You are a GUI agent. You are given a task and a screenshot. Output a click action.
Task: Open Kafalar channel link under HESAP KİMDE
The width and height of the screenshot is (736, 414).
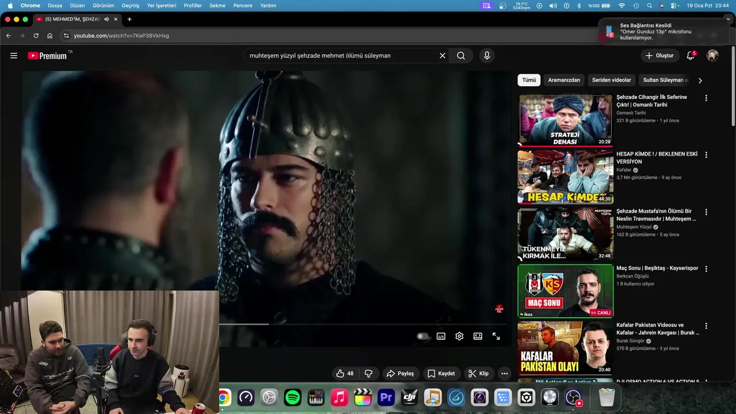624,170
